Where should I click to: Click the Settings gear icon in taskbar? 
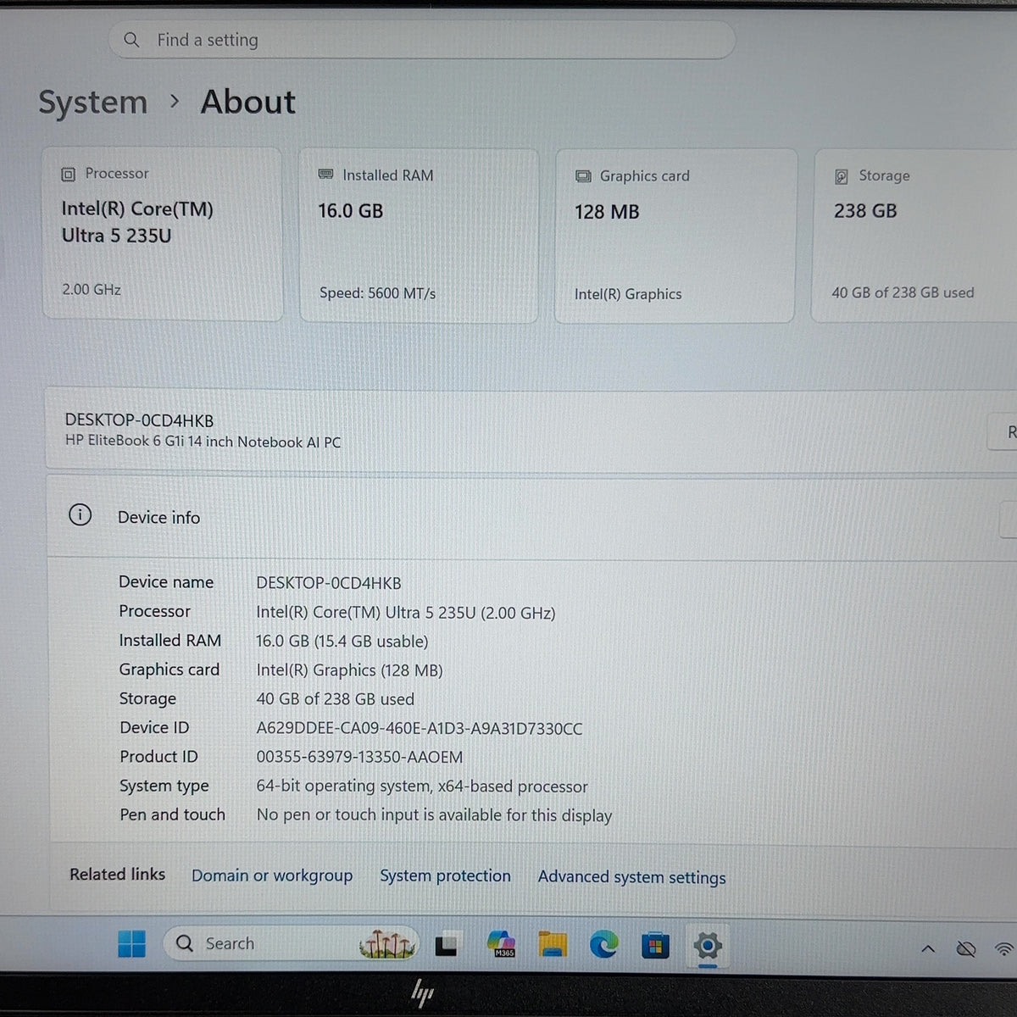point(708,945)
